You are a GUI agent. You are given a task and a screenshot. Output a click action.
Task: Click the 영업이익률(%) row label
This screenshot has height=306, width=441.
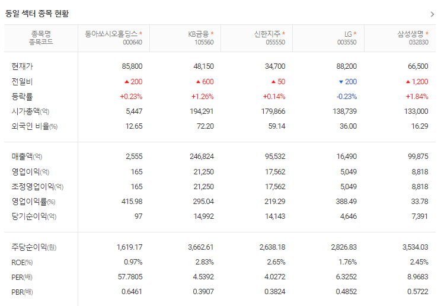(x=33, y=202)
